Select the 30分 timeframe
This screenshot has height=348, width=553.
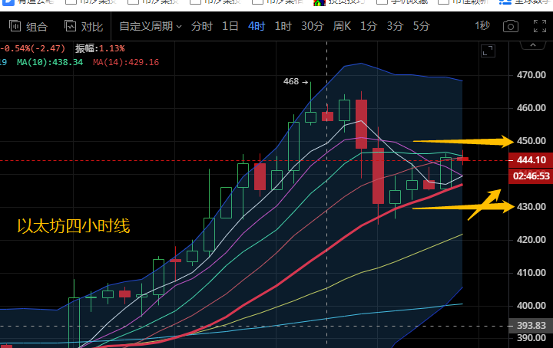point(312,27)
